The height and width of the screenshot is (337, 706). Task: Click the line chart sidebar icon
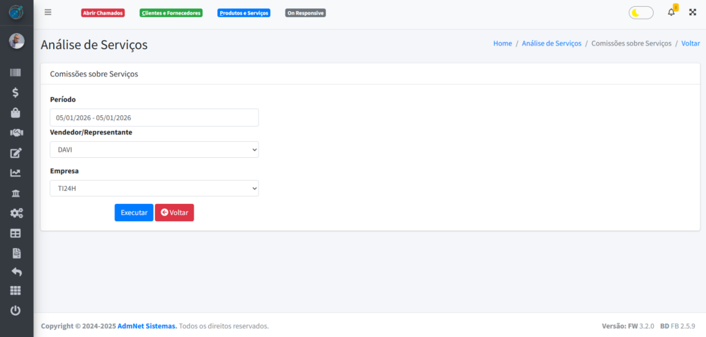pyautogui.click(x=16, y=173)
